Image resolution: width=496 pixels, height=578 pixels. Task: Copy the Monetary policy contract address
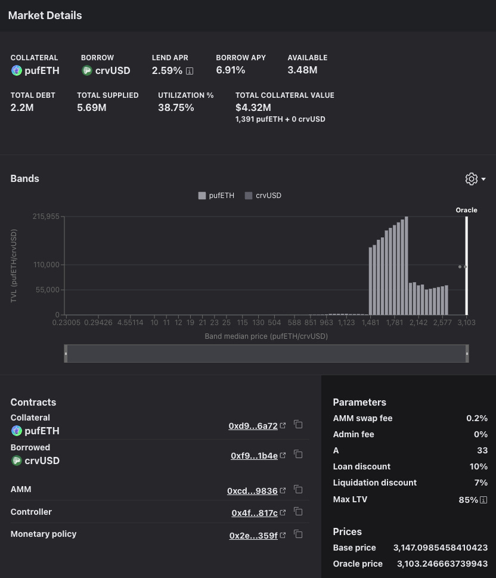pyautogui.click(x=298, y=534)
